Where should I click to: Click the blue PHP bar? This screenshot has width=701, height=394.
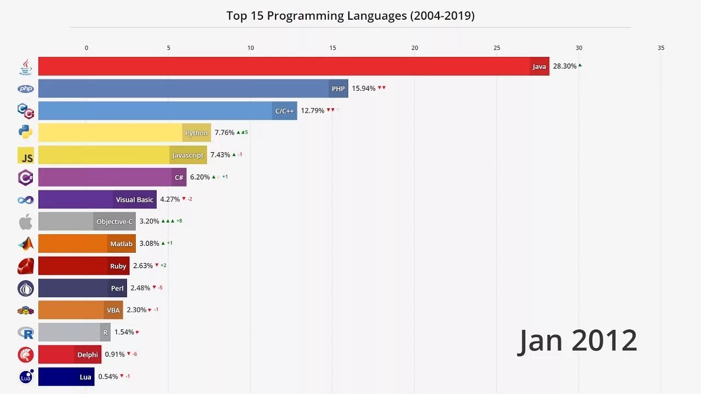tap(193, 89)
